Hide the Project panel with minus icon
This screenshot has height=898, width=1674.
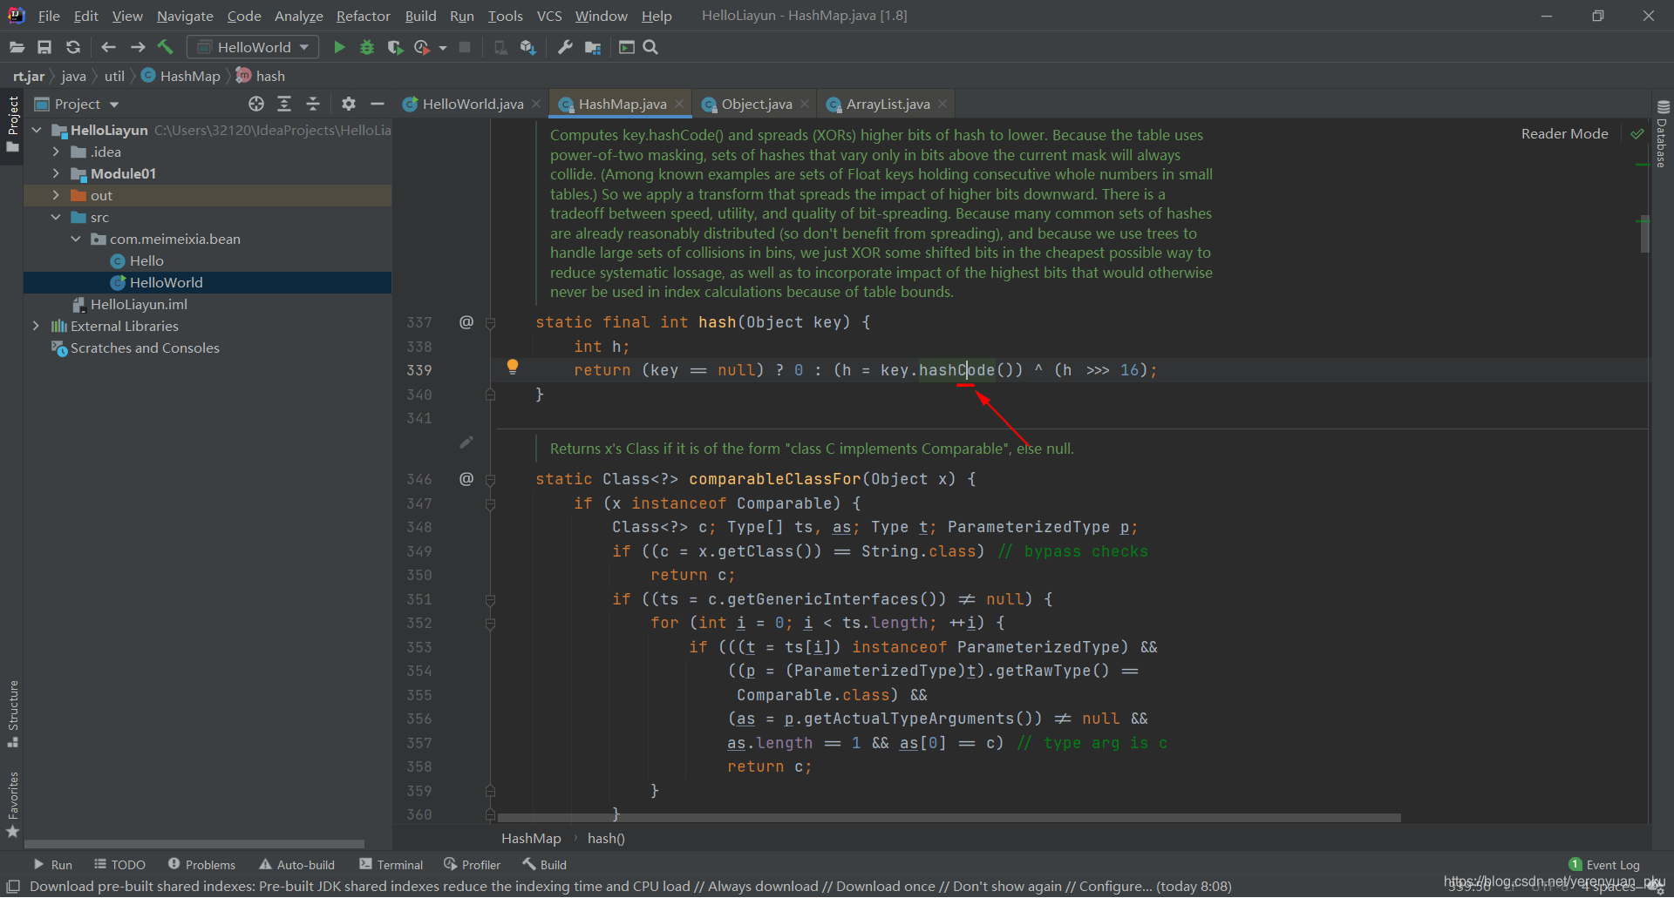coord(378,104)
